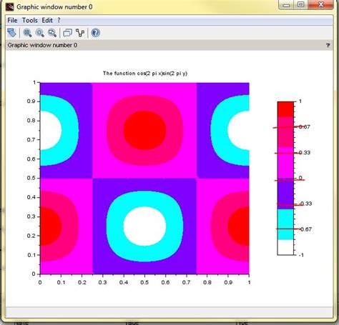
Task: Click the question mark on the dock bar
Action: tap(328, 45)
